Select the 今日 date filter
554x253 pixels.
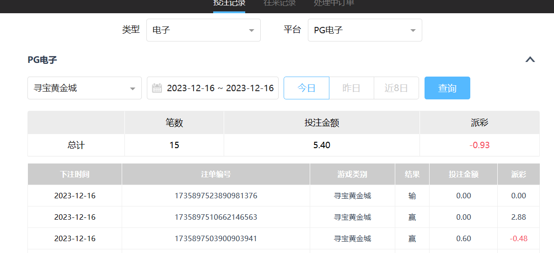point(307,88)
